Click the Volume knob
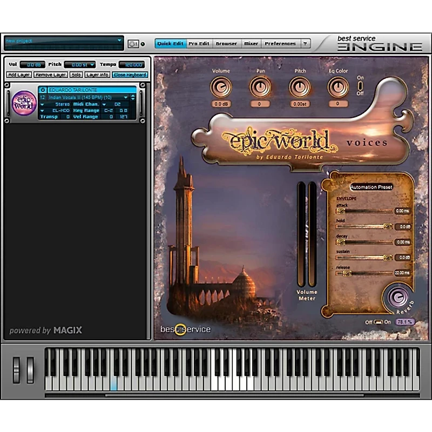The image size is (432, 432). click(x=221, y=86)
